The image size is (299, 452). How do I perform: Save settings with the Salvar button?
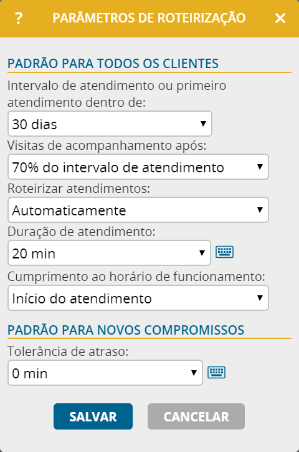tap(93, 416)
